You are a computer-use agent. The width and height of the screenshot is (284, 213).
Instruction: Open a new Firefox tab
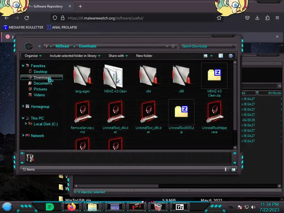click(x=80, y=6)
